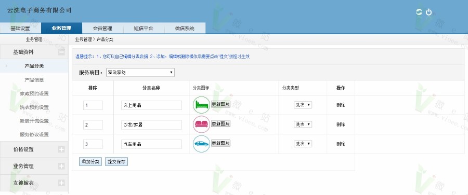Viewport: 468px width, 195px height.
Task: Click the power logout icon
Action: 428,12
